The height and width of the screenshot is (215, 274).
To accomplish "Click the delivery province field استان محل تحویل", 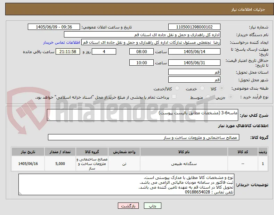I will (194, 72).
